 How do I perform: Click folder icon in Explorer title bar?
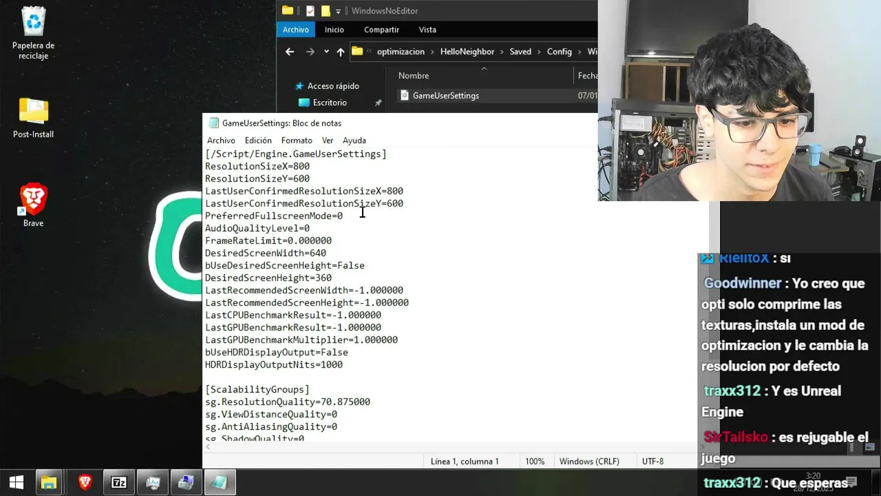288,11
